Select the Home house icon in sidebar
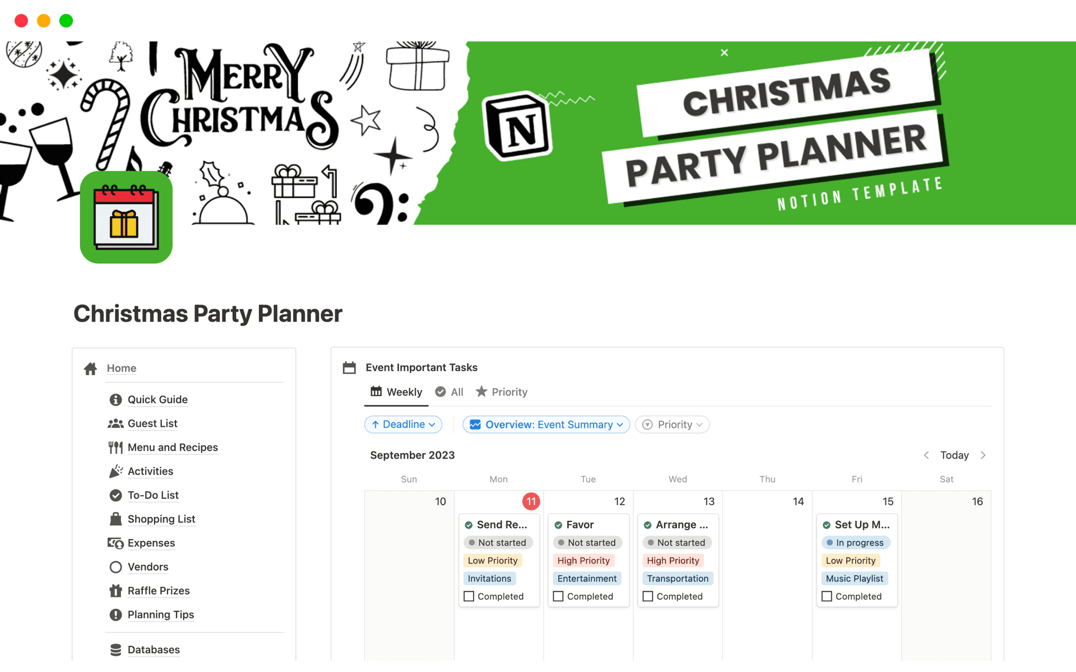The height and width of the screenshot is (672, 1076). coord(90,368)
